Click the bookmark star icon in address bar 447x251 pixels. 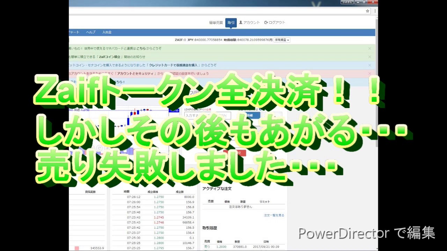367,11
